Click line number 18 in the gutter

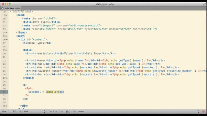click(x=4, y=46)
